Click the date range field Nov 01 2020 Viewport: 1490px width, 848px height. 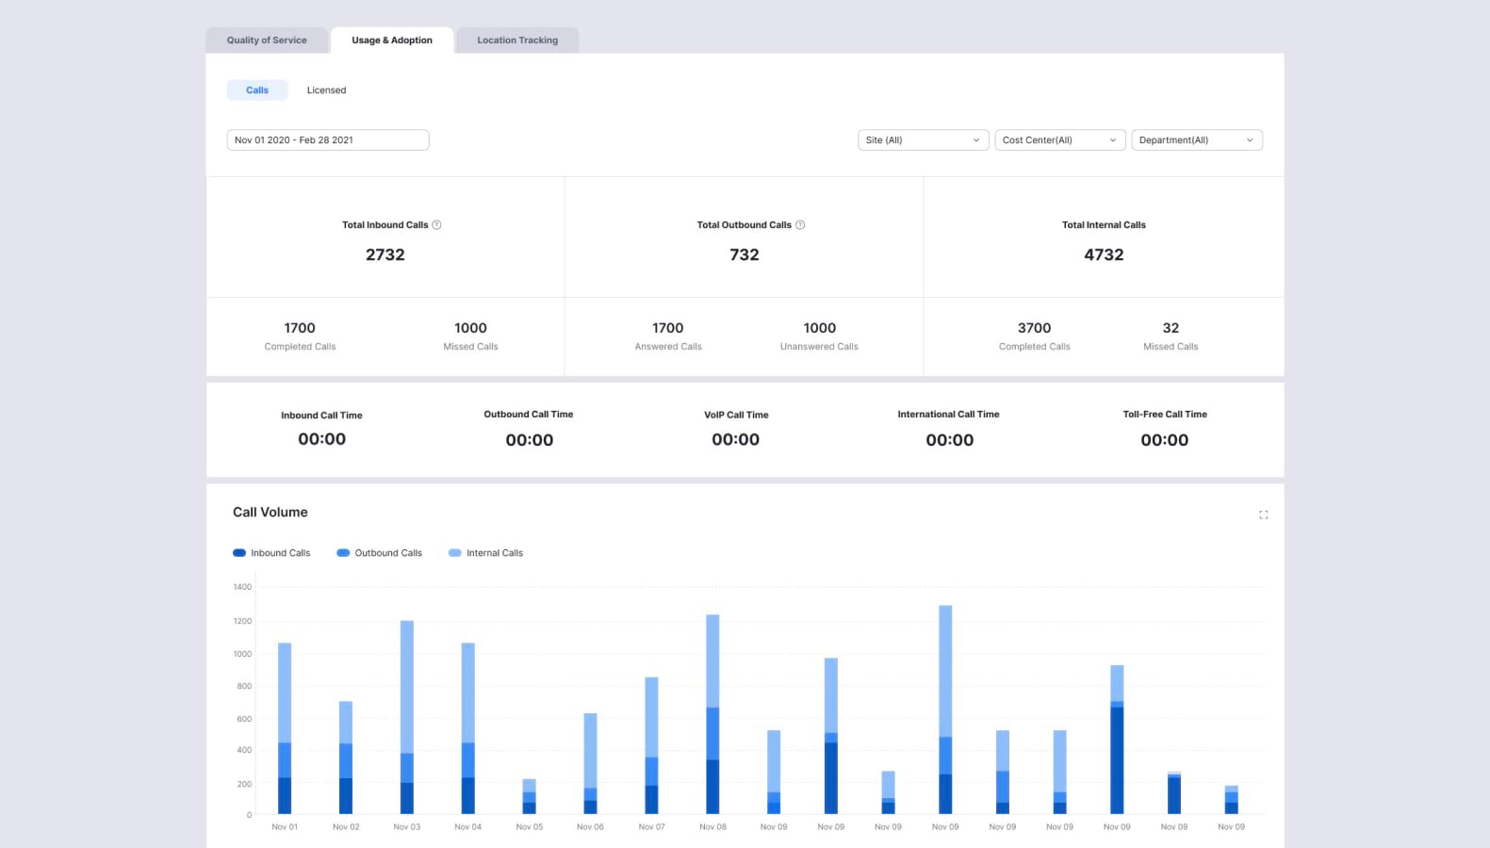click(327, 140)
